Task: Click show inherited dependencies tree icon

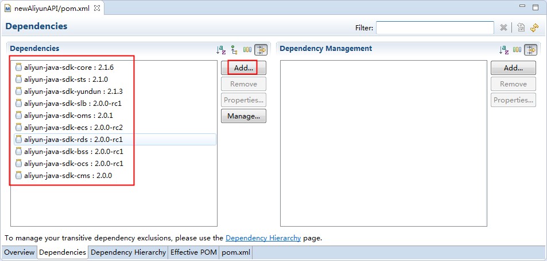Action: pyautogui.click(x=234, y=50)
